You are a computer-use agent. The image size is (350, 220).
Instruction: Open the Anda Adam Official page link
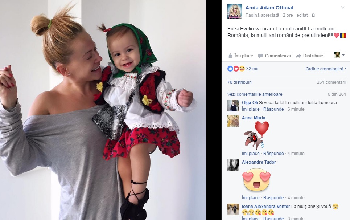click(269, 8)
